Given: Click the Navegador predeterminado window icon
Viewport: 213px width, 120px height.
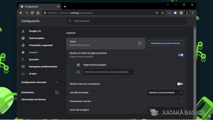Looking at the screenshot, I should click(x=23, y=67).
